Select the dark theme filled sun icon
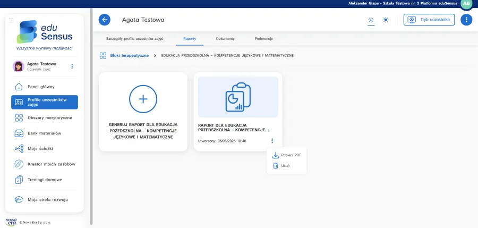Screen dimensions: 478x228 (x=386, y=20)
